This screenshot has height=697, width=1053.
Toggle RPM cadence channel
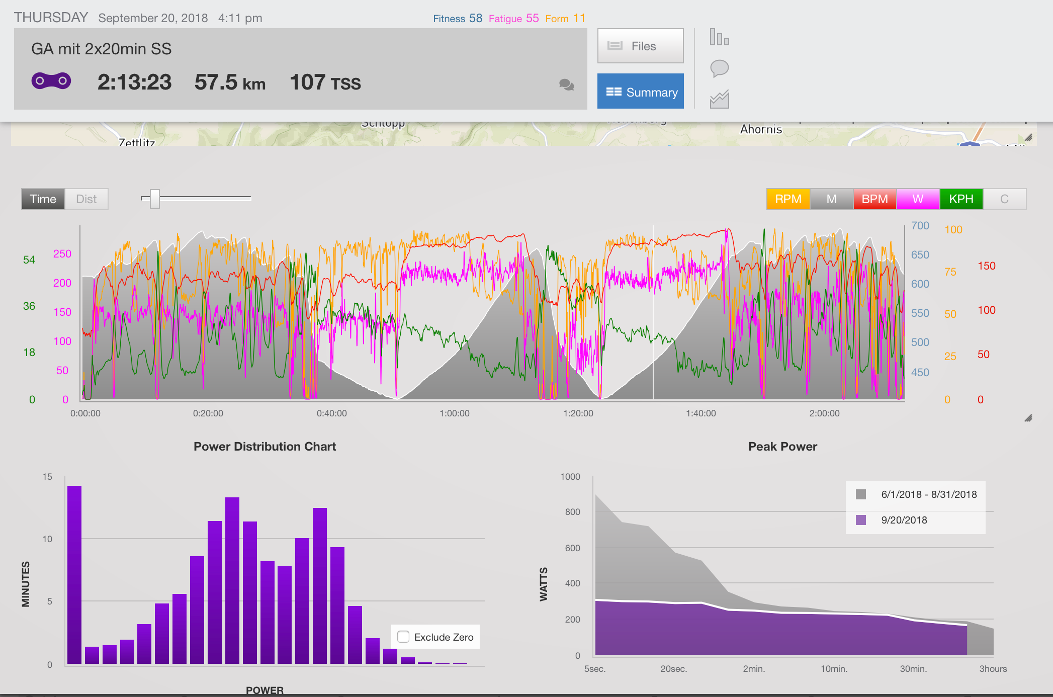click(788, 199)
